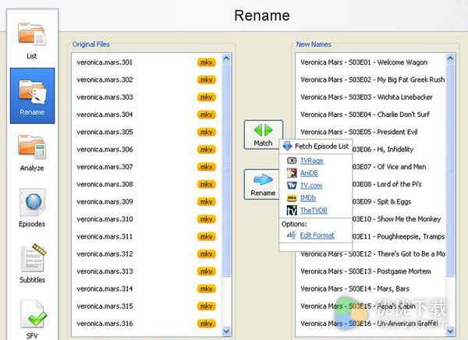The width and height of the screenshot is (468, 340).
Task: Click the mkv badge for veronica.mars.308
Action: coord(206,184)
